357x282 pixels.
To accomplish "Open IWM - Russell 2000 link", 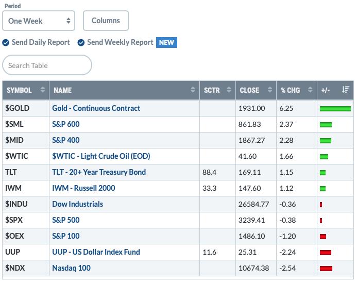I will point(83,188).
